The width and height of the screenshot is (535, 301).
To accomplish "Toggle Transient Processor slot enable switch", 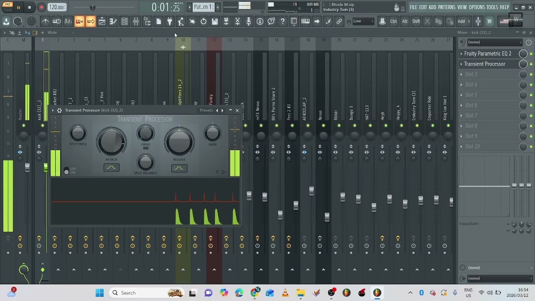I will coord(531,64).
